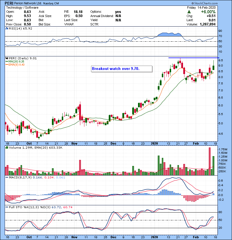Click the Yield N/A value
The height and width of the screenshot is (240, 232).
click(x=118, y=20)
